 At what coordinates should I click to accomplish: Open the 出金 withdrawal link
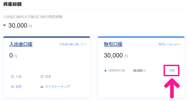point(48,76)
